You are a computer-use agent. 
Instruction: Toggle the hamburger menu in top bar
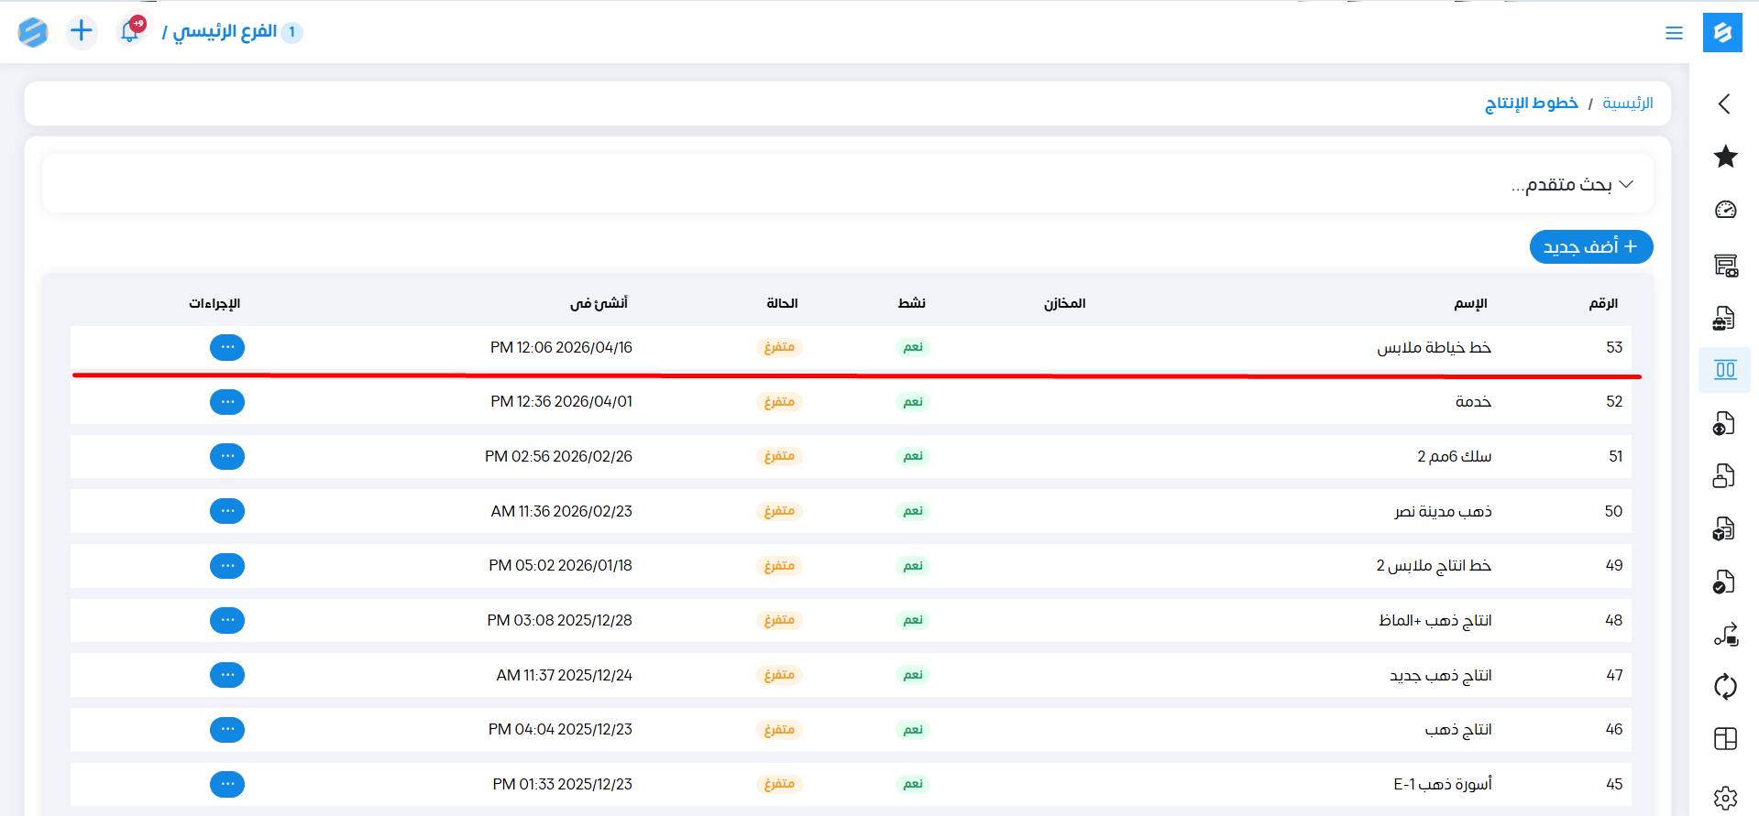coord(1674,33)
